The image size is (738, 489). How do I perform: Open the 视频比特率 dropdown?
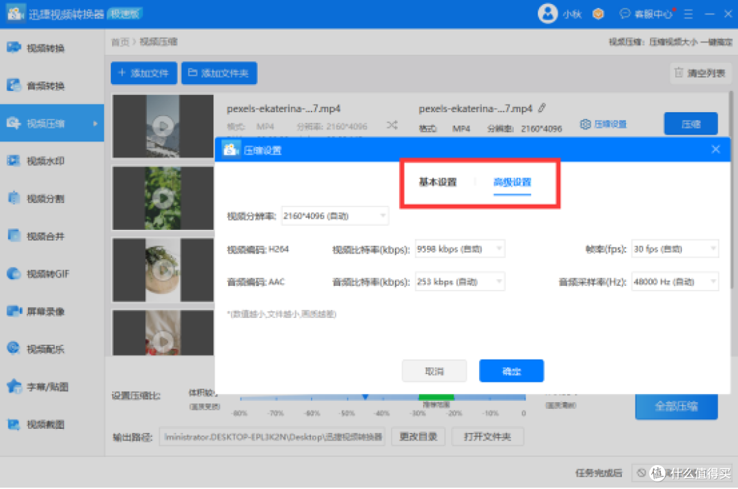pyautogui.click(x=460, y=249)
